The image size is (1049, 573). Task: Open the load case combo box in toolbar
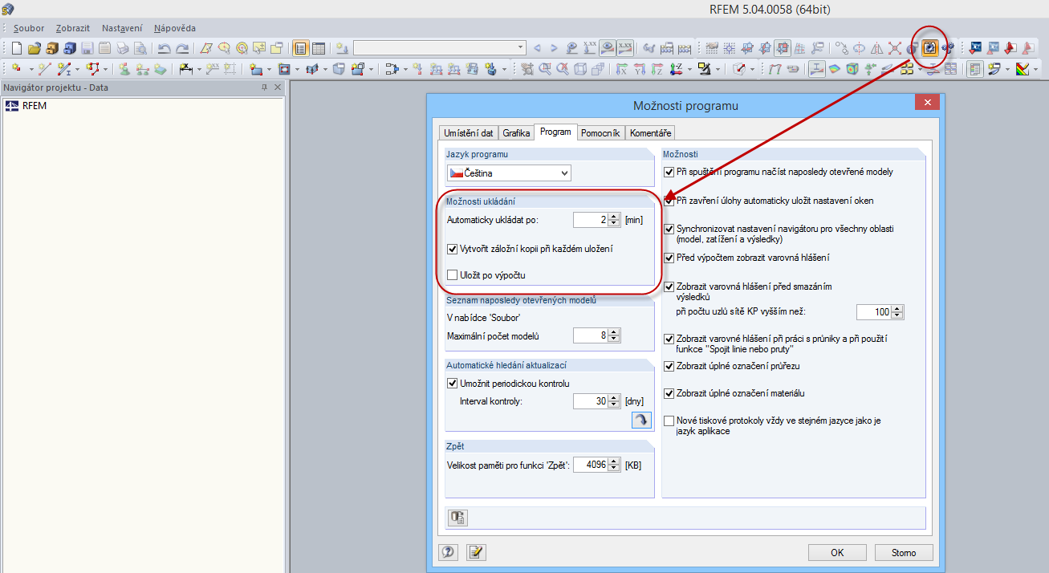(x=439, y=48)
